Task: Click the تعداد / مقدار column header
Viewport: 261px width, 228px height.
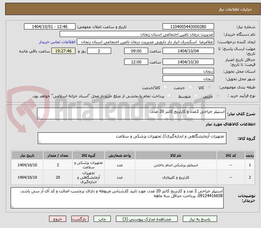Action: (58, 155)
